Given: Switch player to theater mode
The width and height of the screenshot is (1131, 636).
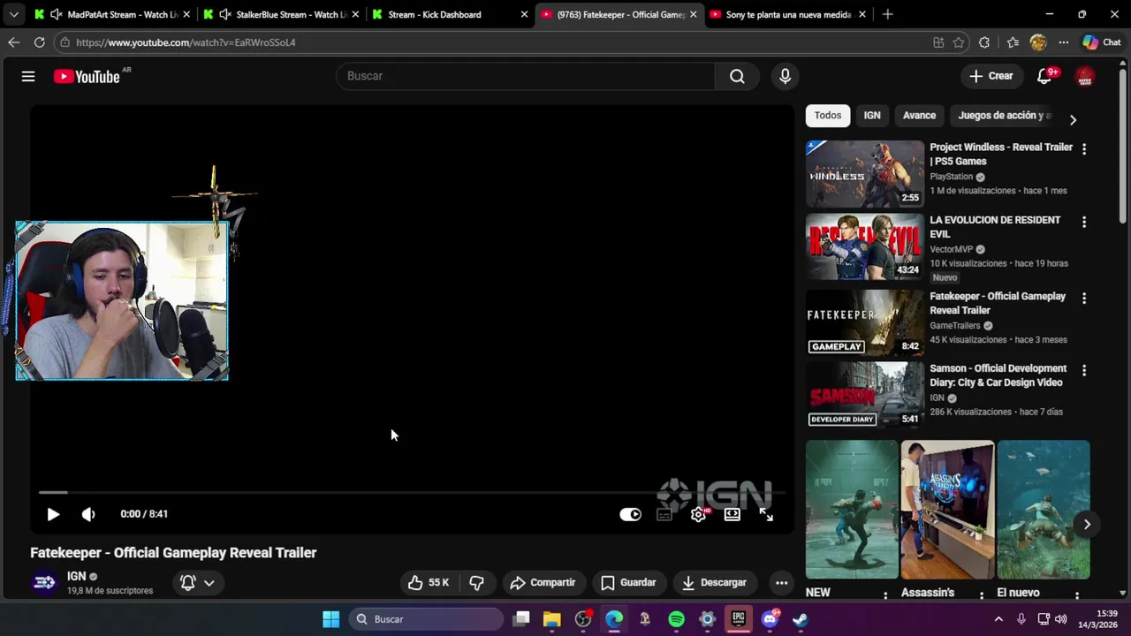Looking at the screenshot, I should tap(732, 514).
